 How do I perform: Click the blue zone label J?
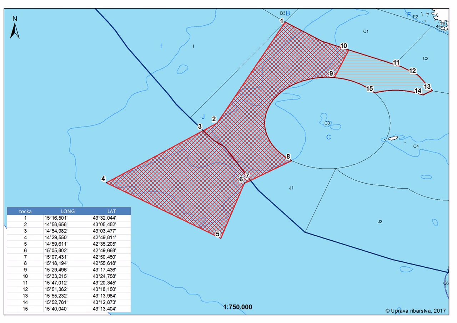[203, 117]
